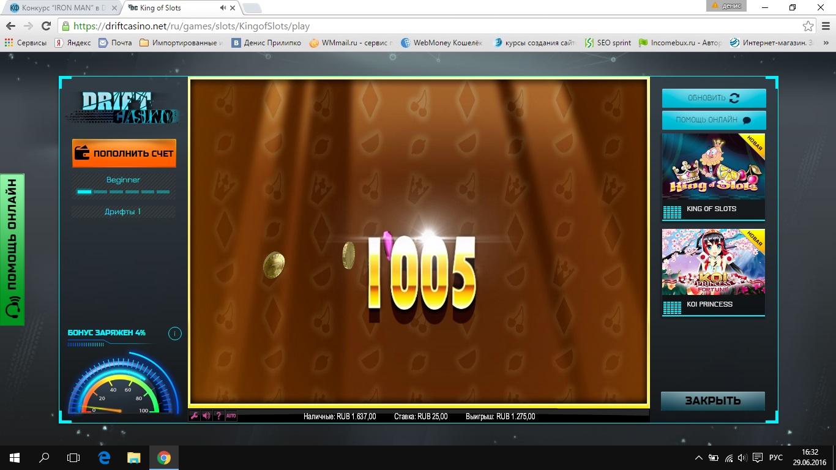This screenshot has height=470, width=836.
Task: Close the Конкурс IRON MAN tab
Action: 114,8
